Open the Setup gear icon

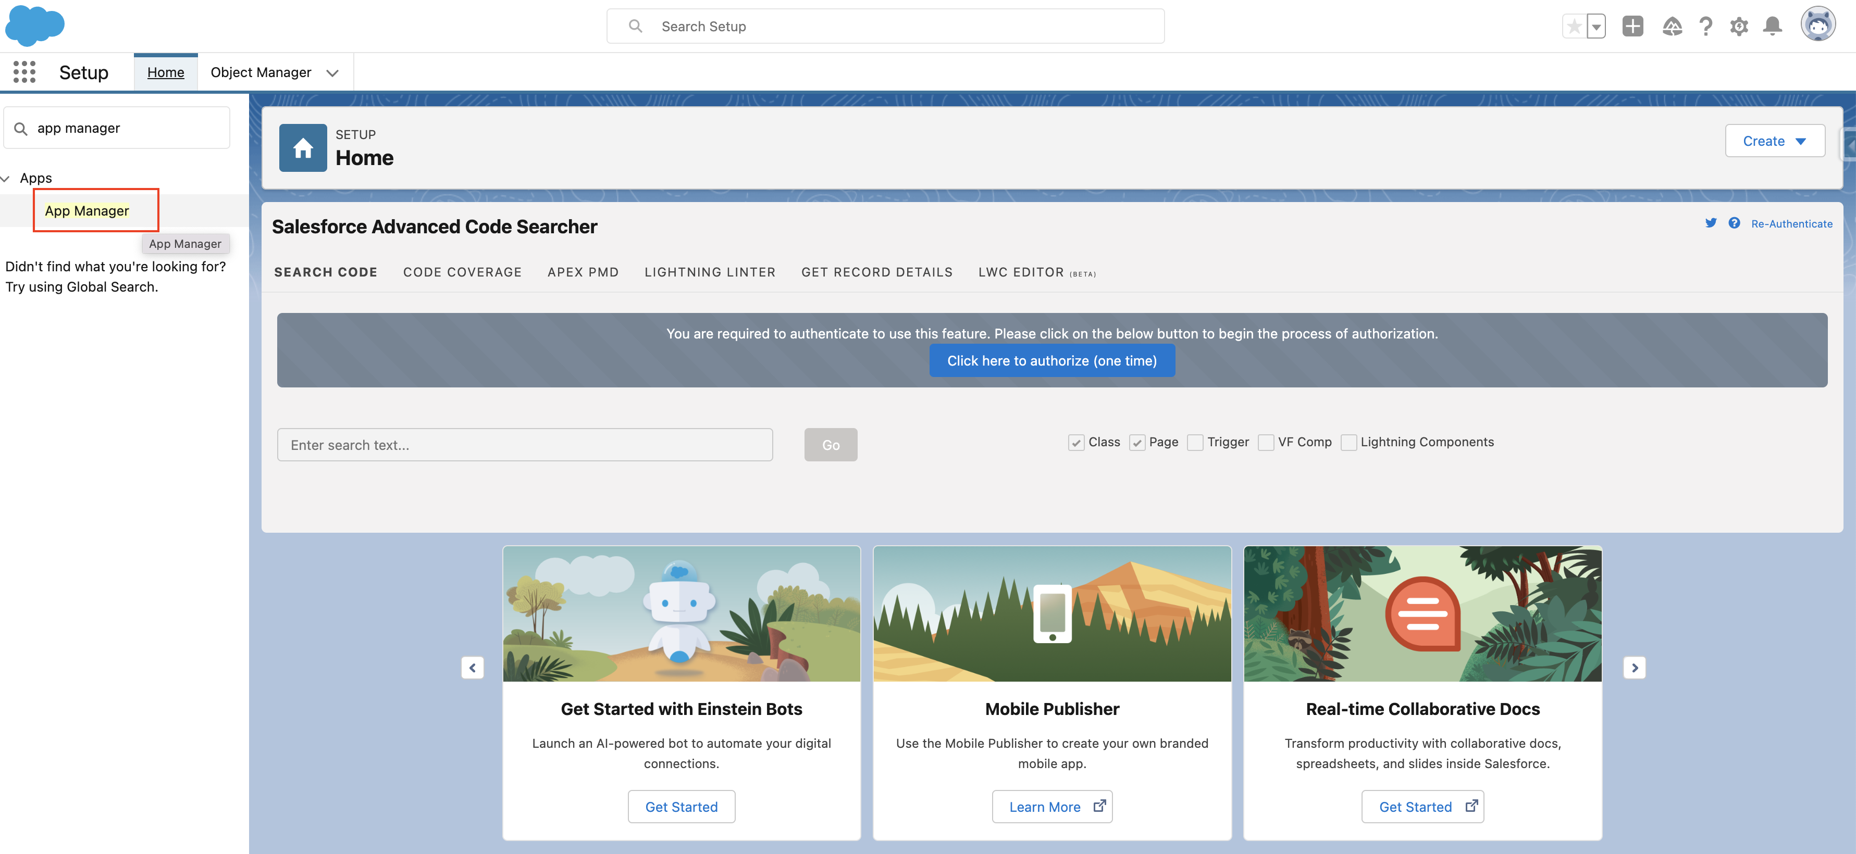click(1739, 27)
